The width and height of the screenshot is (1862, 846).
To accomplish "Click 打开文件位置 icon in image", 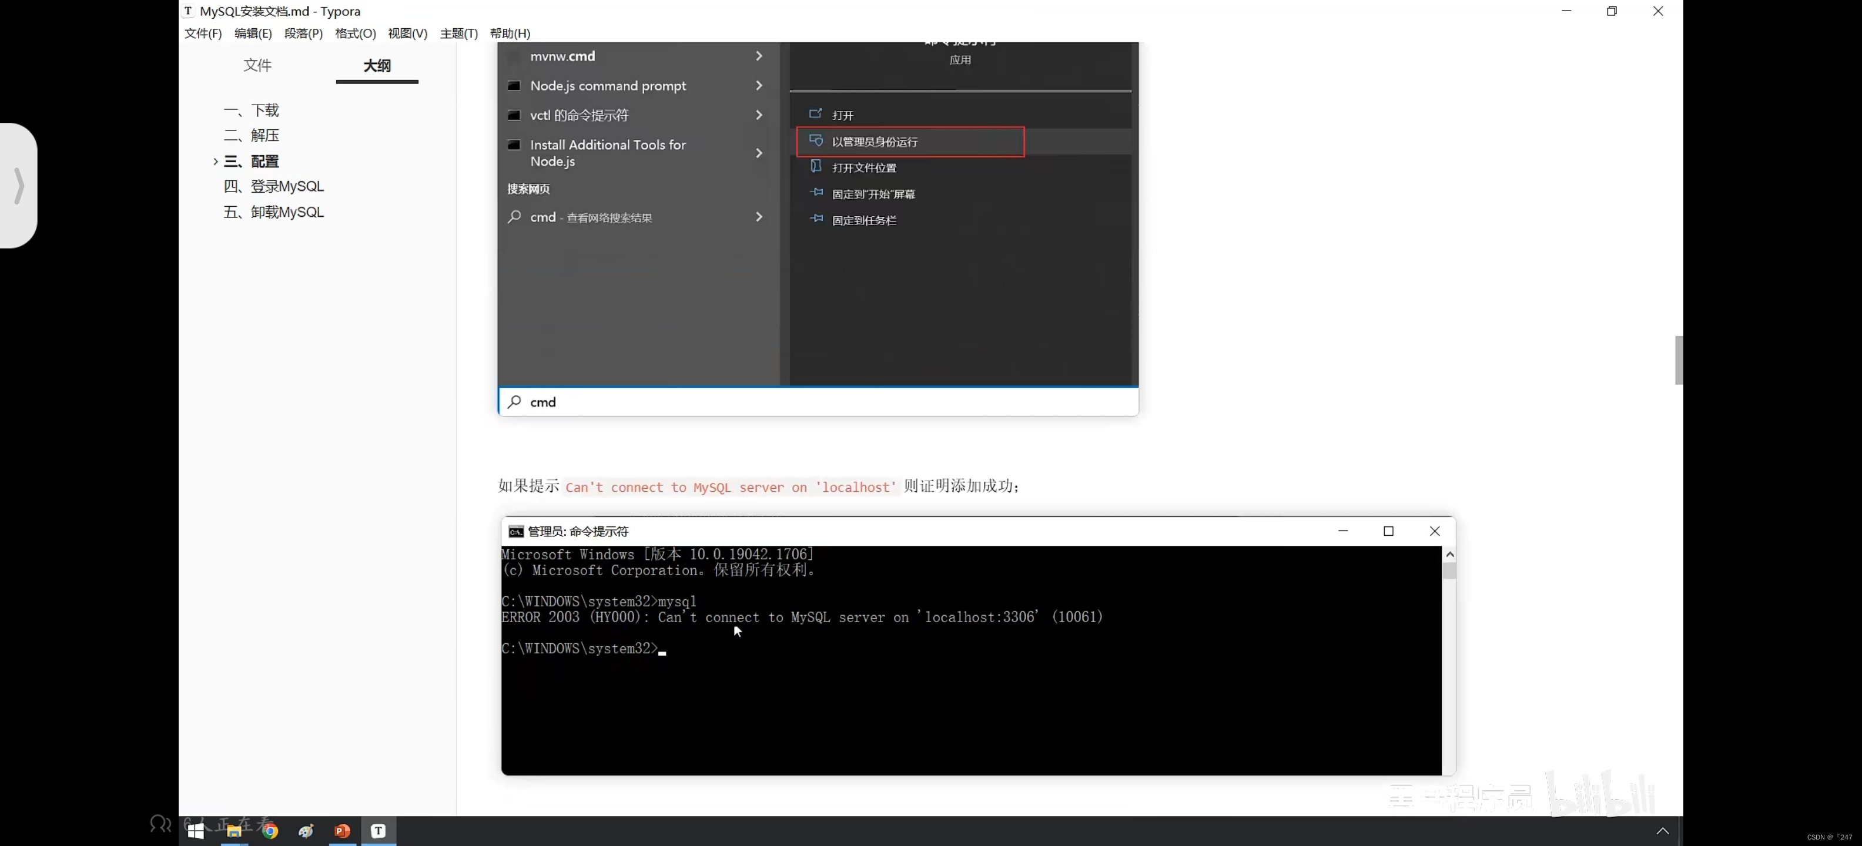I will click(x=815, y=166).
